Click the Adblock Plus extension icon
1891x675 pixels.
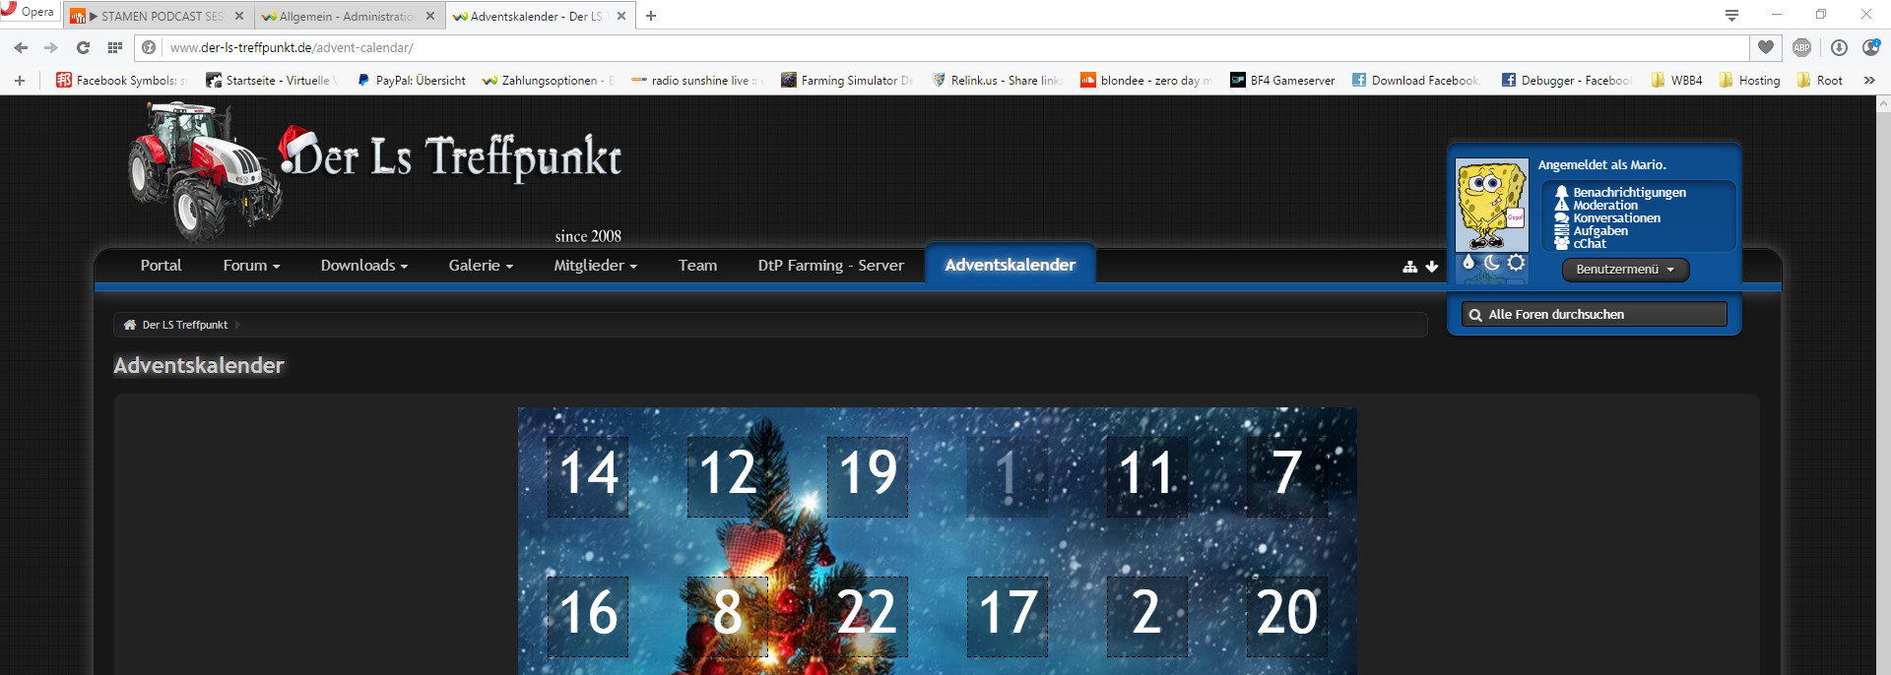click(x=1801, y=47)
